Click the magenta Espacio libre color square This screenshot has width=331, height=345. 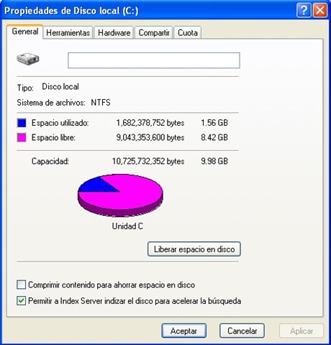22,138
